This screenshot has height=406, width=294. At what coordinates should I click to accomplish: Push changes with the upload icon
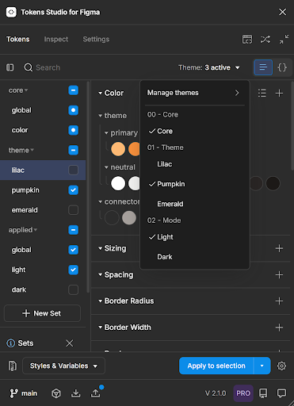click(x=96, y=393)
